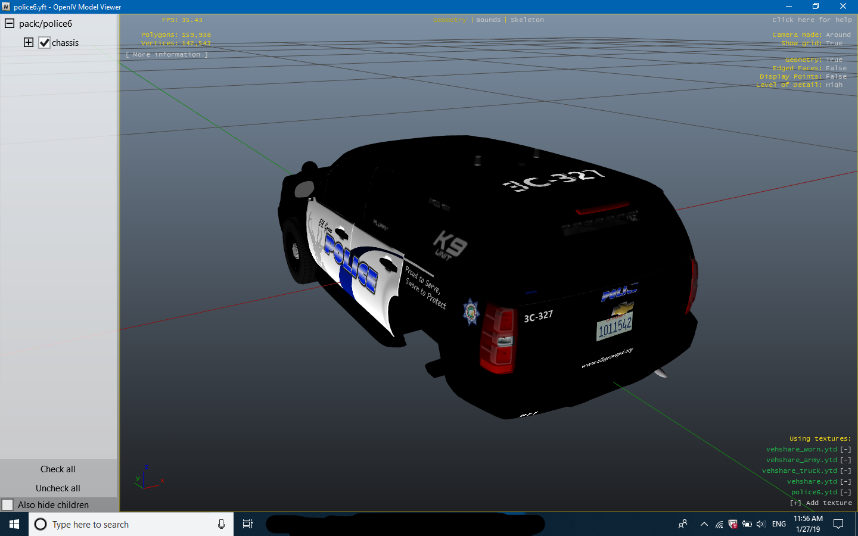Click the volume speaker tray icon
Image resolution: width=858 pixels, height=536 pixels.
tap(761, 524)
